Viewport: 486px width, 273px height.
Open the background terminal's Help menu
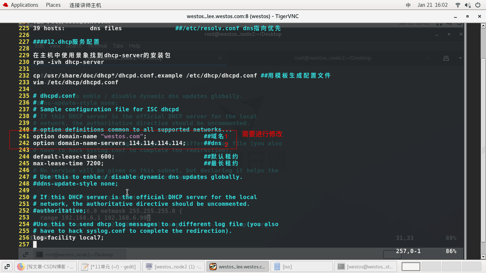(134, 46)
